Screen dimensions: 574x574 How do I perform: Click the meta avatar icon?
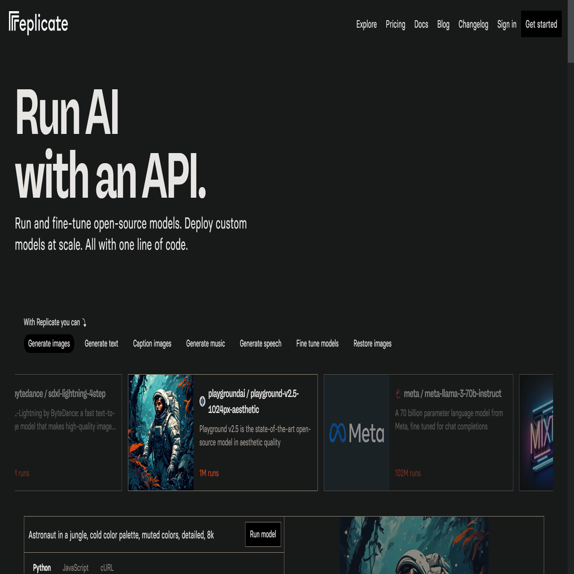click(x=398, y=393)
